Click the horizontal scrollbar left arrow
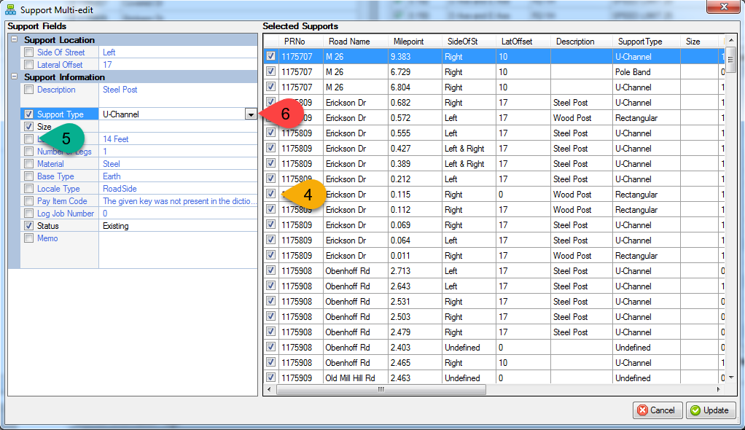 pyautogui.click(x=270, y=390)
